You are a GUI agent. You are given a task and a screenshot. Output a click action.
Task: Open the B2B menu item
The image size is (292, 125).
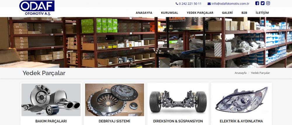coord(244,13)
